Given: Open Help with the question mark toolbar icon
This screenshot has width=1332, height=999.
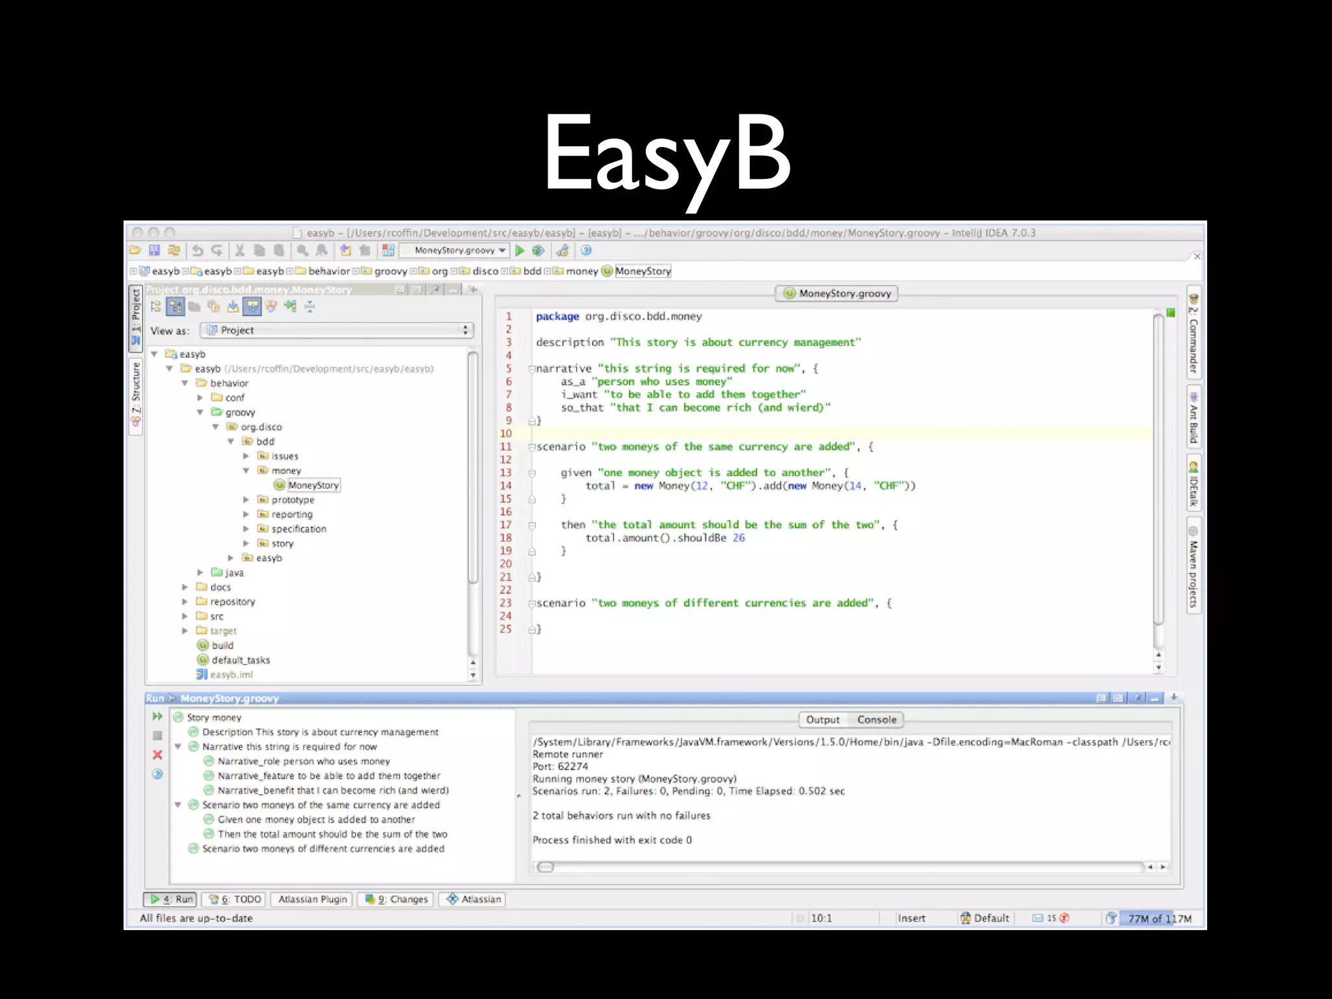Looking at the screenshot, I should (x=586, y=250).
